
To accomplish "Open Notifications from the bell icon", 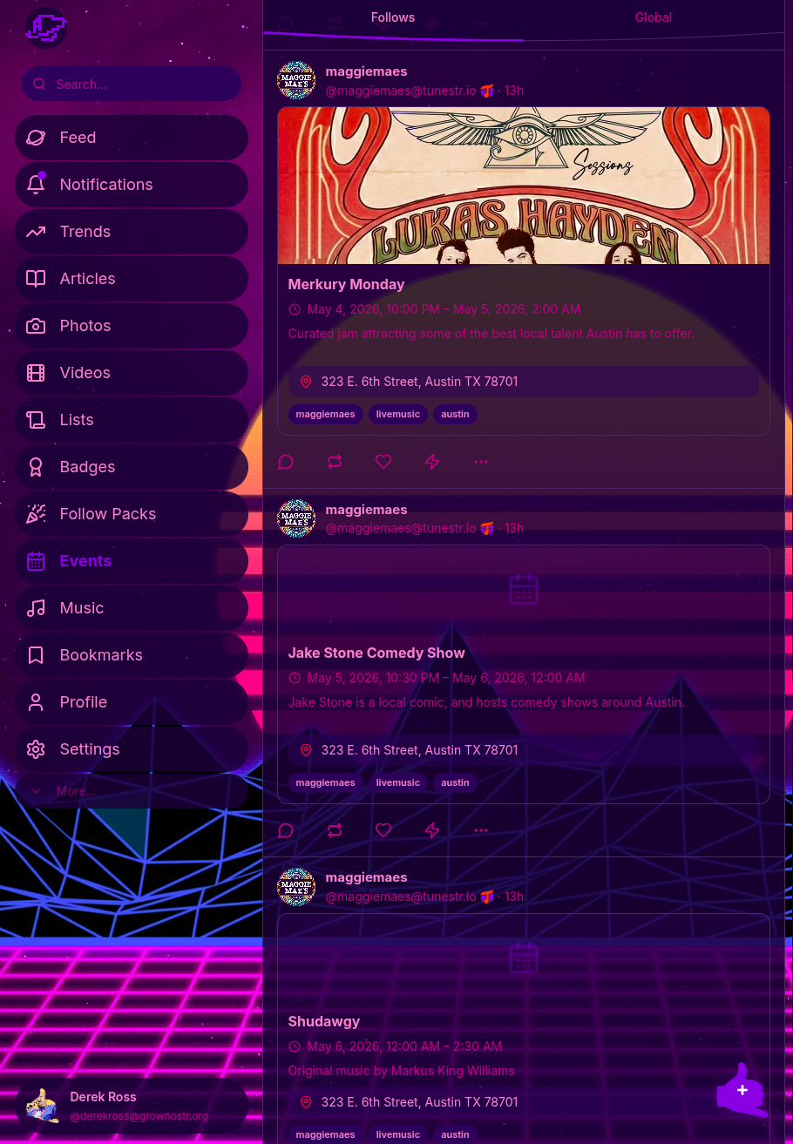I will 36,185.
